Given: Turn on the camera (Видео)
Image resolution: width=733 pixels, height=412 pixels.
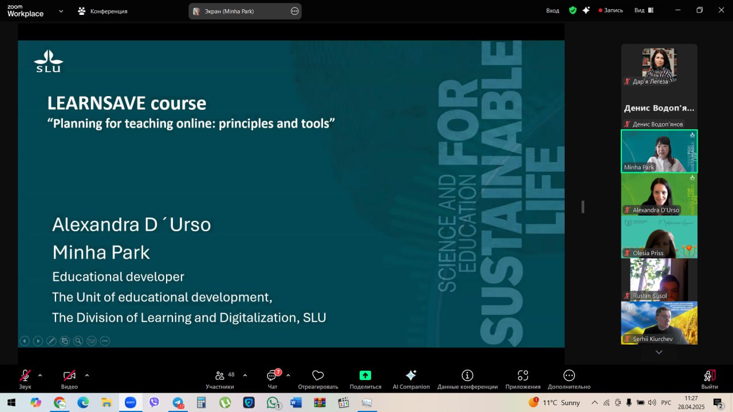Looking at the screenshot, I should [69, 379].
